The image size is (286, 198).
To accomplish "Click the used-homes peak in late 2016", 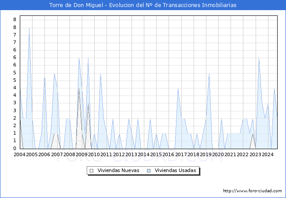I will click(178, 88).
